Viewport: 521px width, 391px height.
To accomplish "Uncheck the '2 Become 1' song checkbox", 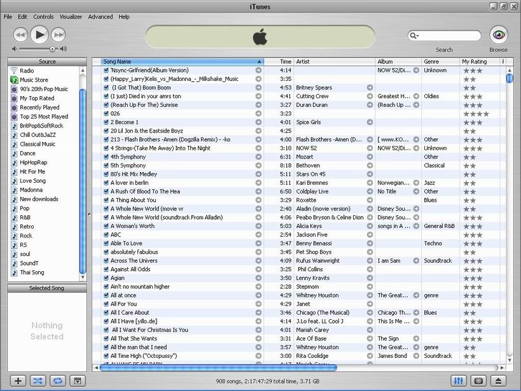I will 106,122.
